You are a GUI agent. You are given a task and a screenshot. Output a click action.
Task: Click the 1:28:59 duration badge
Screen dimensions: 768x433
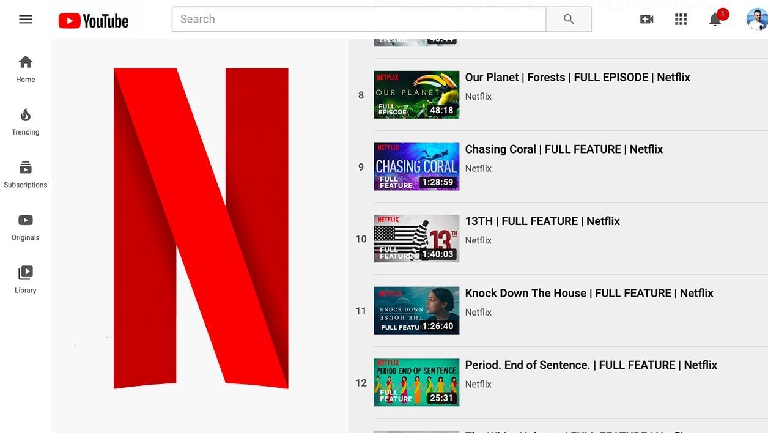[x=438, y=182]
